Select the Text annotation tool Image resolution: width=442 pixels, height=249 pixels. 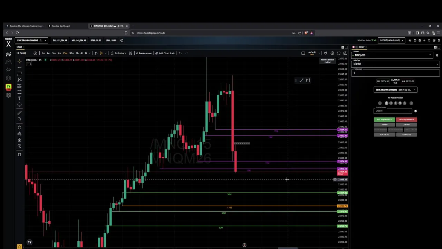pyautogui.click(x=19, y=98)
